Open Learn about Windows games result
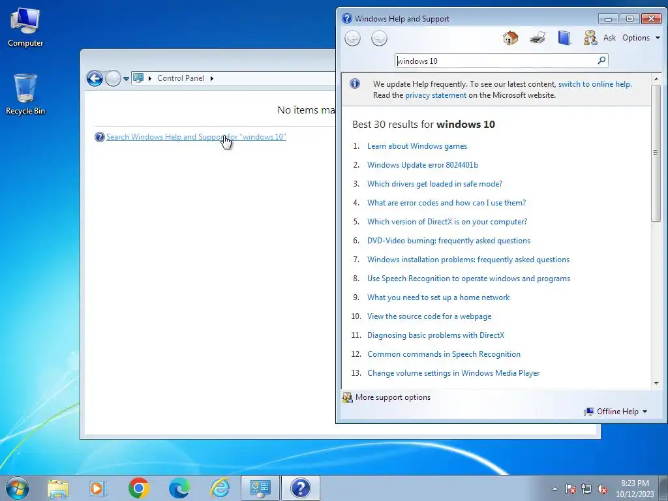 (417, 146)
